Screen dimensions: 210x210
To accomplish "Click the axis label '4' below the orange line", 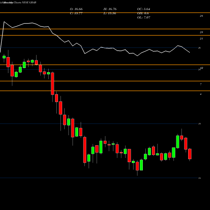I will click(x=201, y=94).
